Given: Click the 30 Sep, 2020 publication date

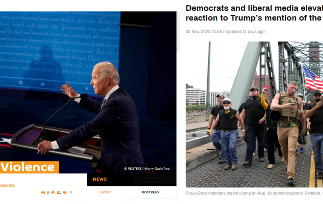Looking at the screenshot, I should (204, 31).
